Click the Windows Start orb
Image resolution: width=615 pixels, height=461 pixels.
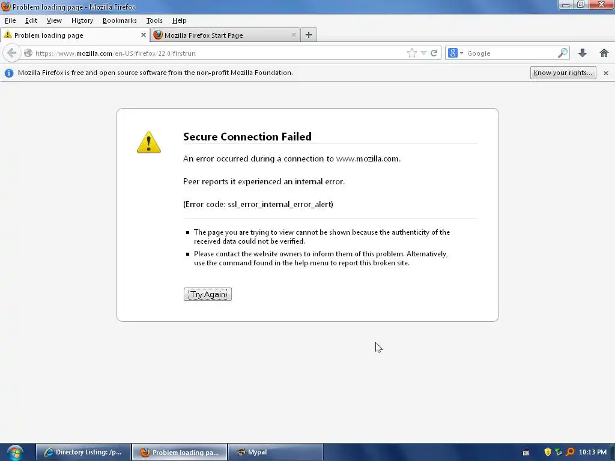tap(14, 453)
